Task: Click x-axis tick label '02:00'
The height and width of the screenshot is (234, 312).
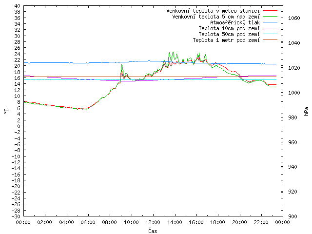Action: (x=45, y=222)
